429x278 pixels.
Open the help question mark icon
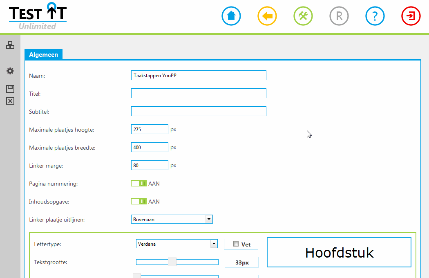click(375, 16)
